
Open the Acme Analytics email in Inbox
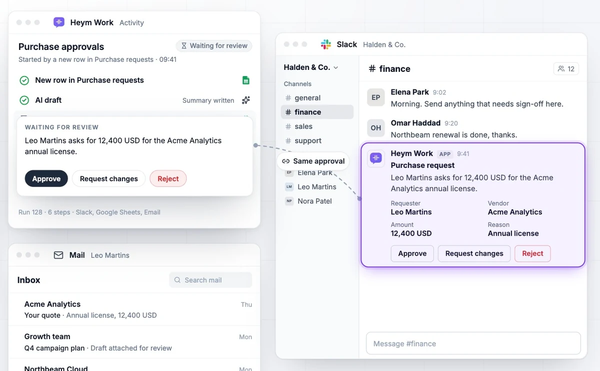[x=134, y=310]
